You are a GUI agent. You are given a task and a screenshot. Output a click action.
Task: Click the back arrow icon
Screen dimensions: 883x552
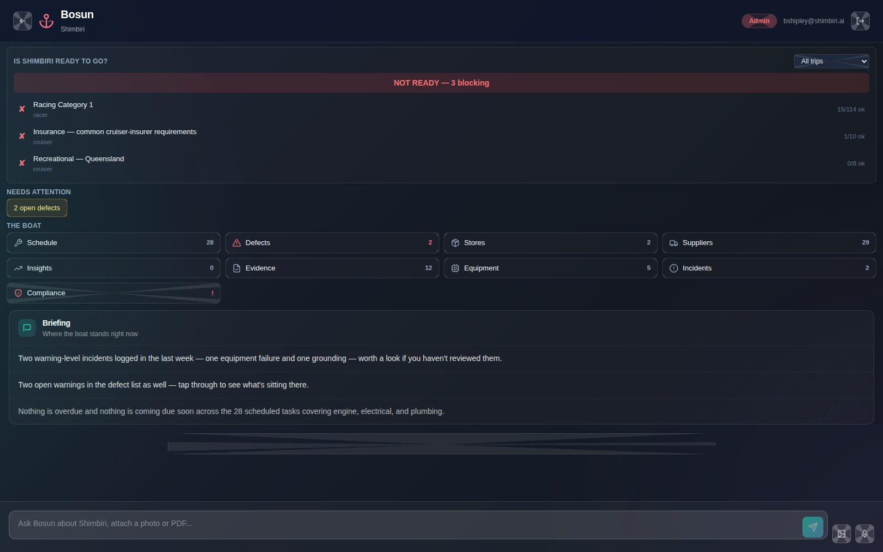[23, 21]
